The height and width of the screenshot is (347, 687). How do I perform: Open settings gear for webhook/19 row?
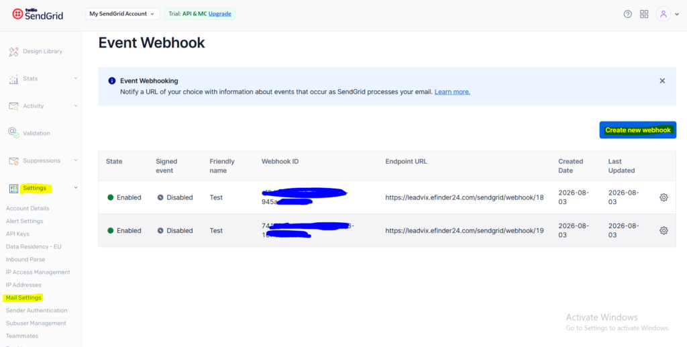664,230
